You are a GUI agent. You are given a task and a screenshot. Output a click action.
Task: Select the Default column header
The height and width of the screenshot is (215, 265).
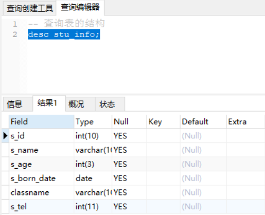[203, 122]
